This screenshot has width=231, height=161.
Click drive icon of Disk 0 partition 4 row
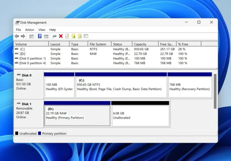click(17, 63)
